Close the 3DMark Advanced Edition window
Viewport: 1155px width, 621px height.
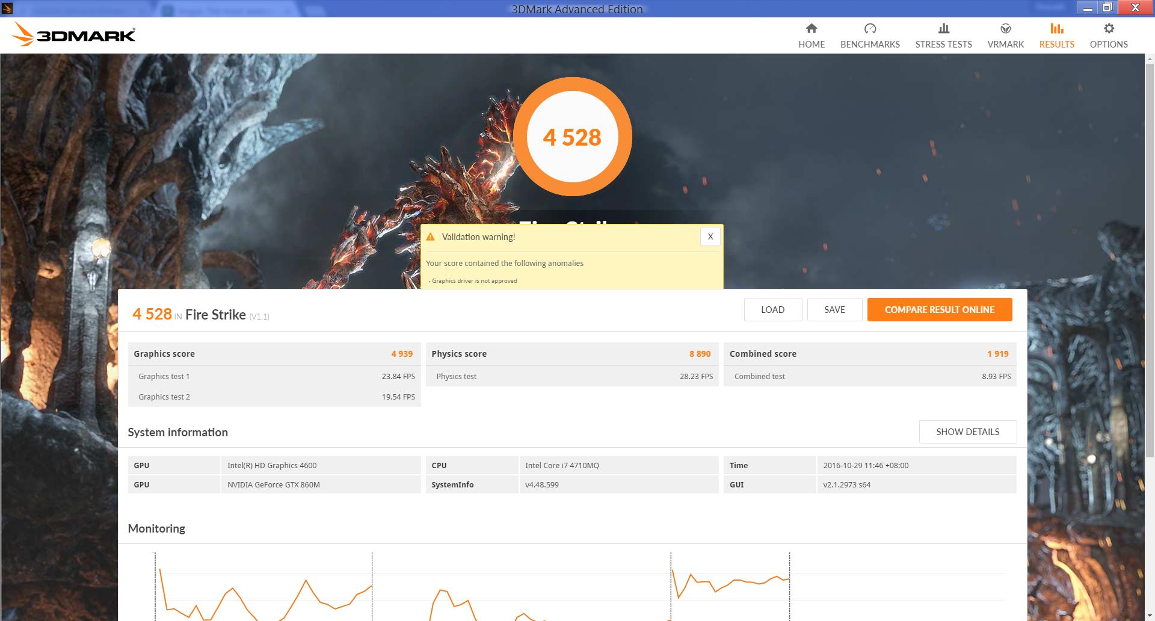point(1135,8)
